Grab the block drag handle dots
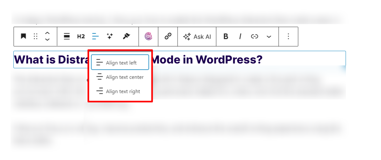The image size is (381, 160). click(x=35, y=37)
